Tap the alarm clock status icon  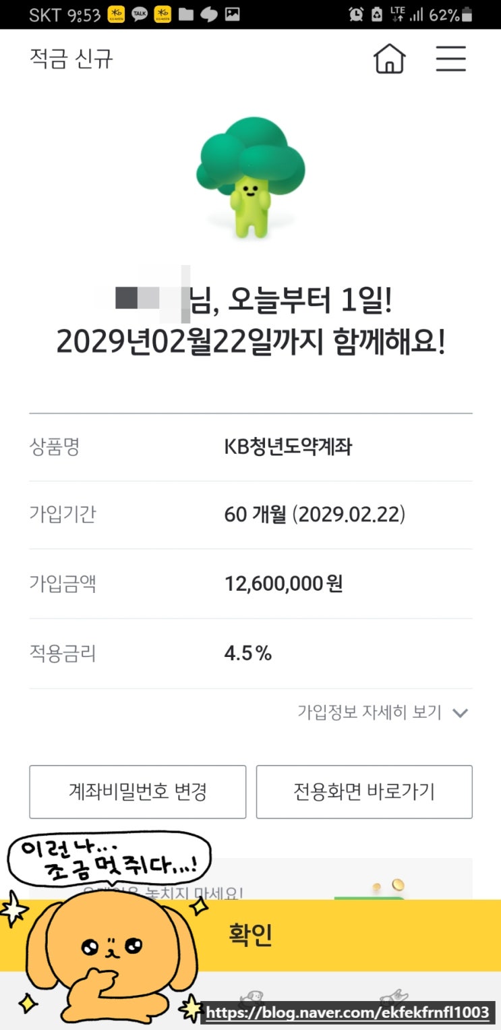point(355,14)
